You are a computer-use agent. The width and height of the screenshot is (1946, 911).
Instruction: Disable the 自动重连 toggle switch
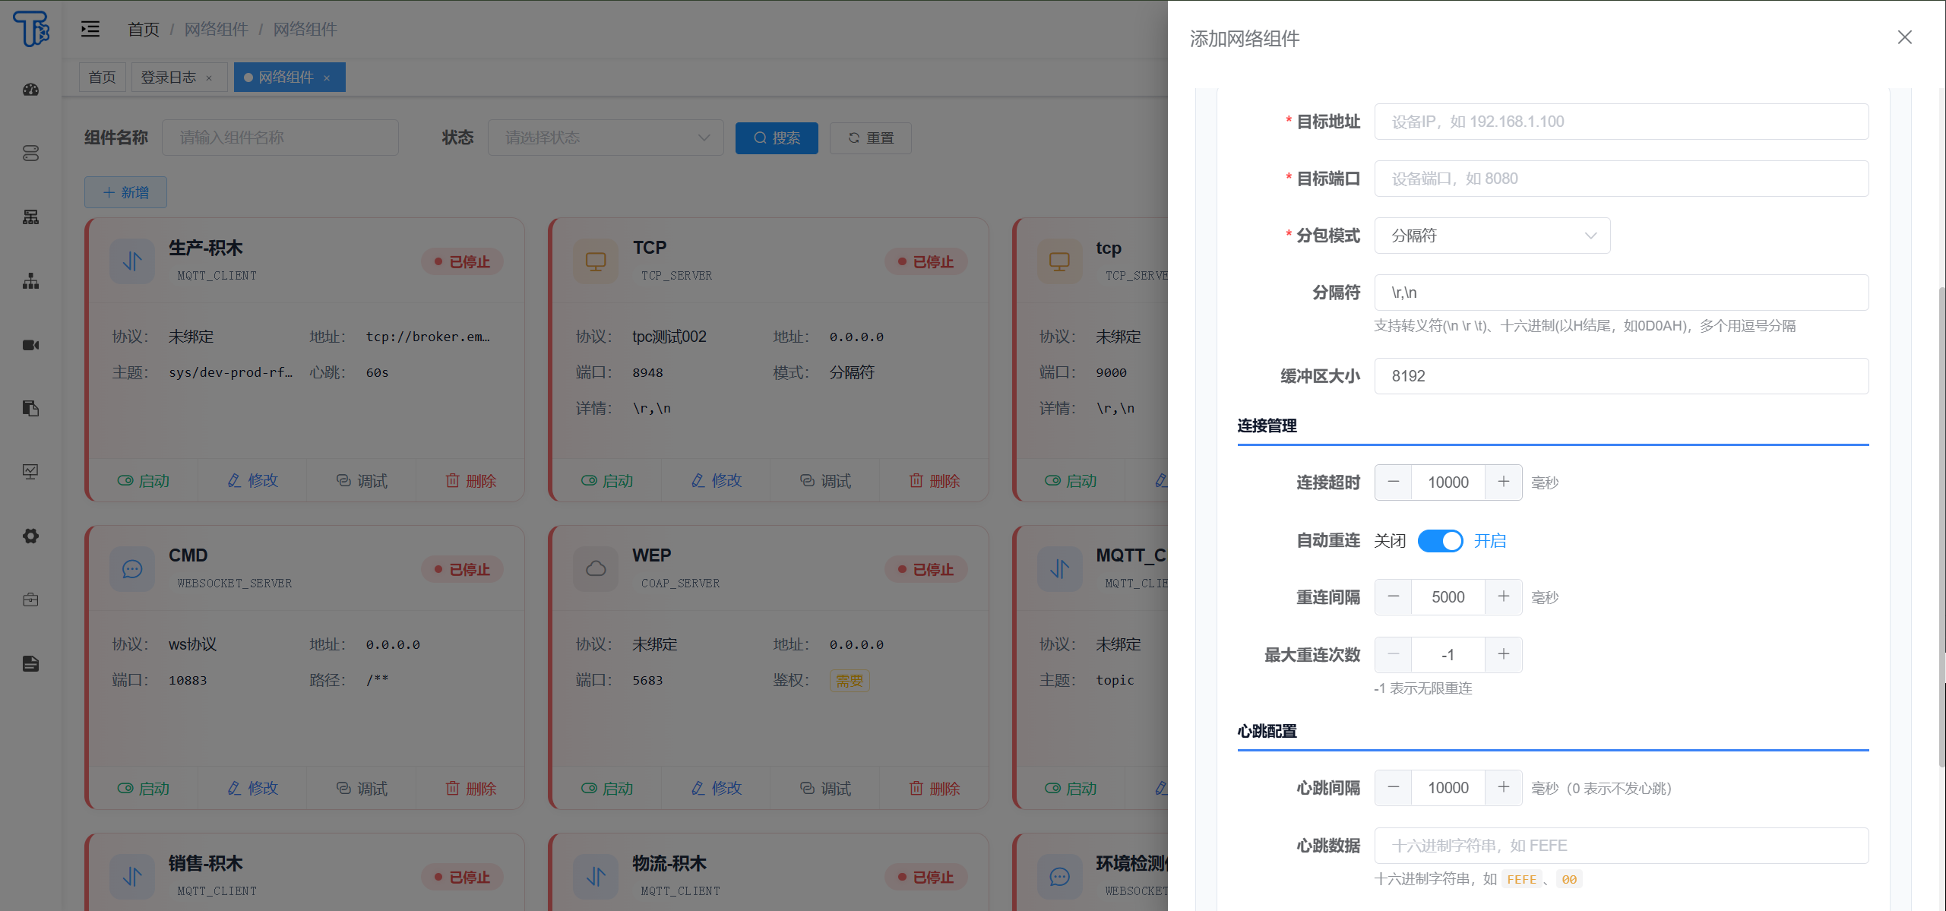pyautogui.click(x=1440, y=540)
